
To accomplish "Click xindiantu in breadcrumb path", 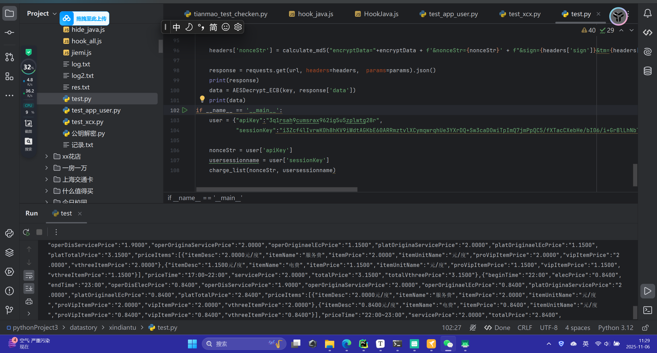I will tap(122, 328).
